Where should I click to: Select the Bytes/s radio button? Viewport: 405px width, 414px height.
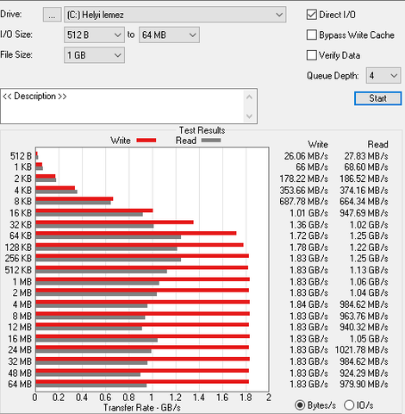click(x=300, y=405)
